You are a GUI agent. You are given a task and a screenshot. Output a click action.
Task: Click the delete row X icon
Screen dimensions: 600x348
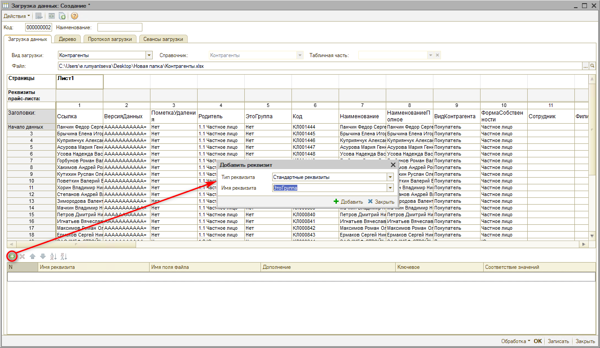tap(22, 256)
